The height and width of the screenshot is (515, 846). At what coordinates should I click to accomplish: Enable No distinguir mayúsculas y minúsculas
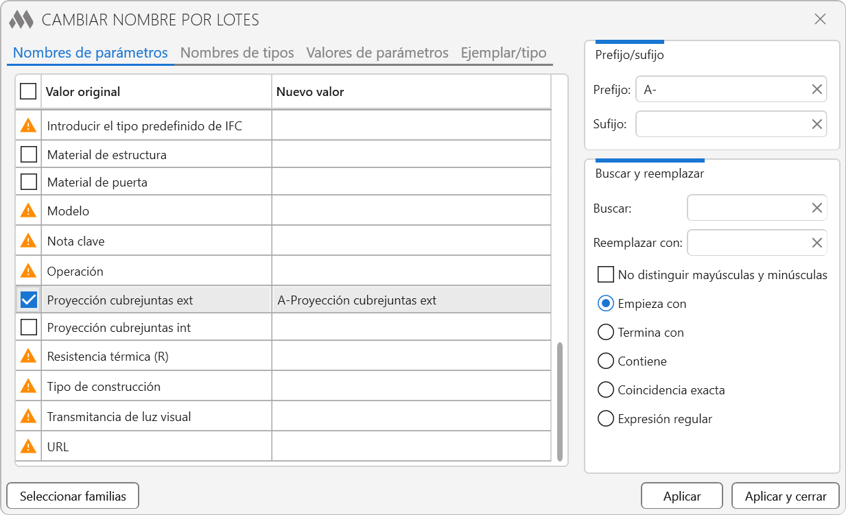click(606, 275)
